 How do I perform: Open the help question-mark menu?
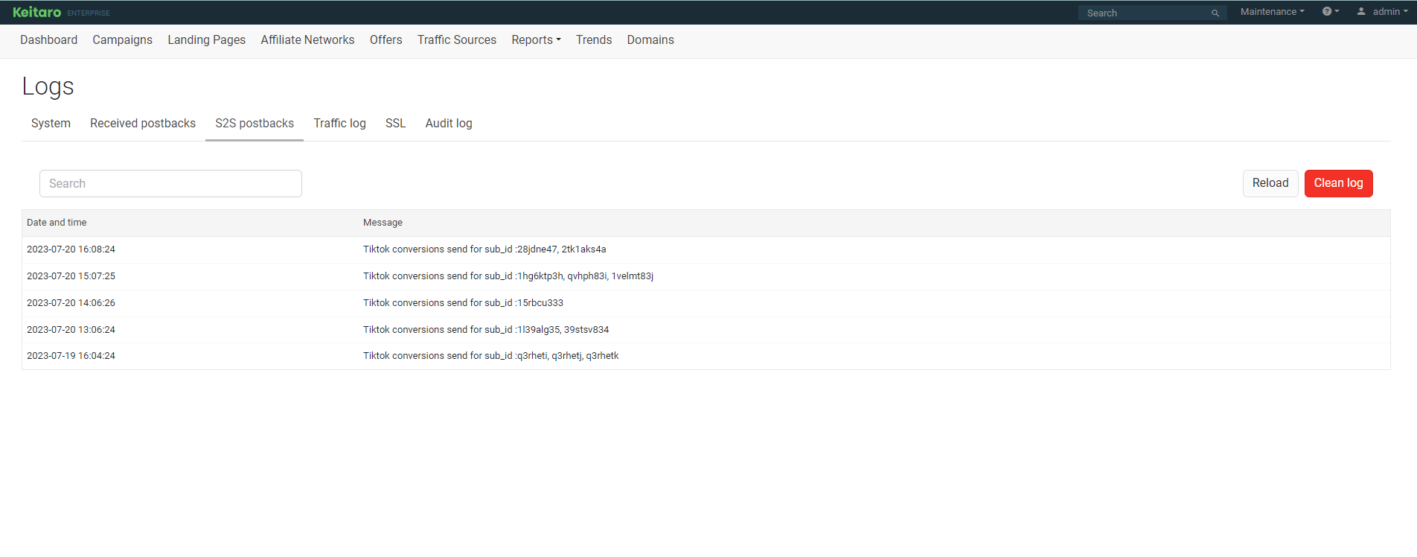pos(1331,11)
